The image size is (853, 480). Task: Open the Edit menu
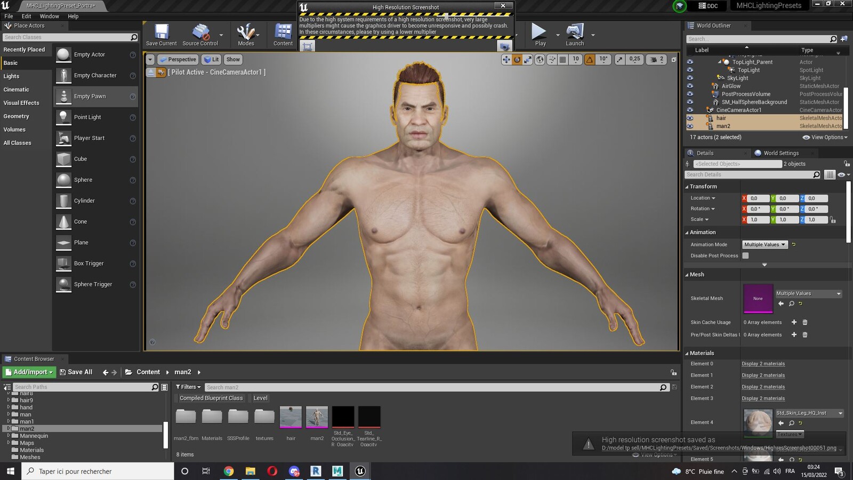point(26,17)
